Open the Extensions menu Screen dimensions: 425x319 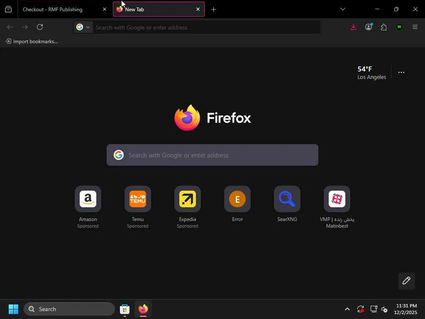coord(383,27)
